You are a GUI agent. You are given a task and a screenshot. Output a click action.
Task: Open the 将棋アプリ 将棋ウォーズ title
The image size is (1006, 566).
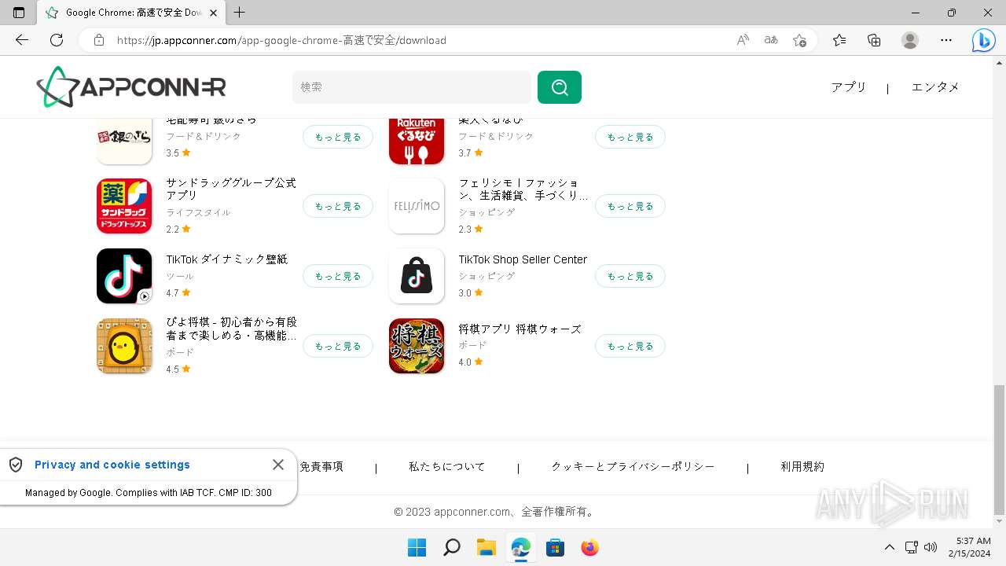520,329
